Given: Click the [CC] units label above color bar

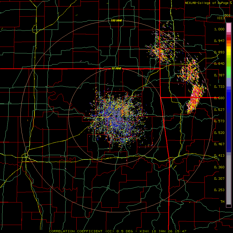Looking at the screenshot, I should point(221,18).
